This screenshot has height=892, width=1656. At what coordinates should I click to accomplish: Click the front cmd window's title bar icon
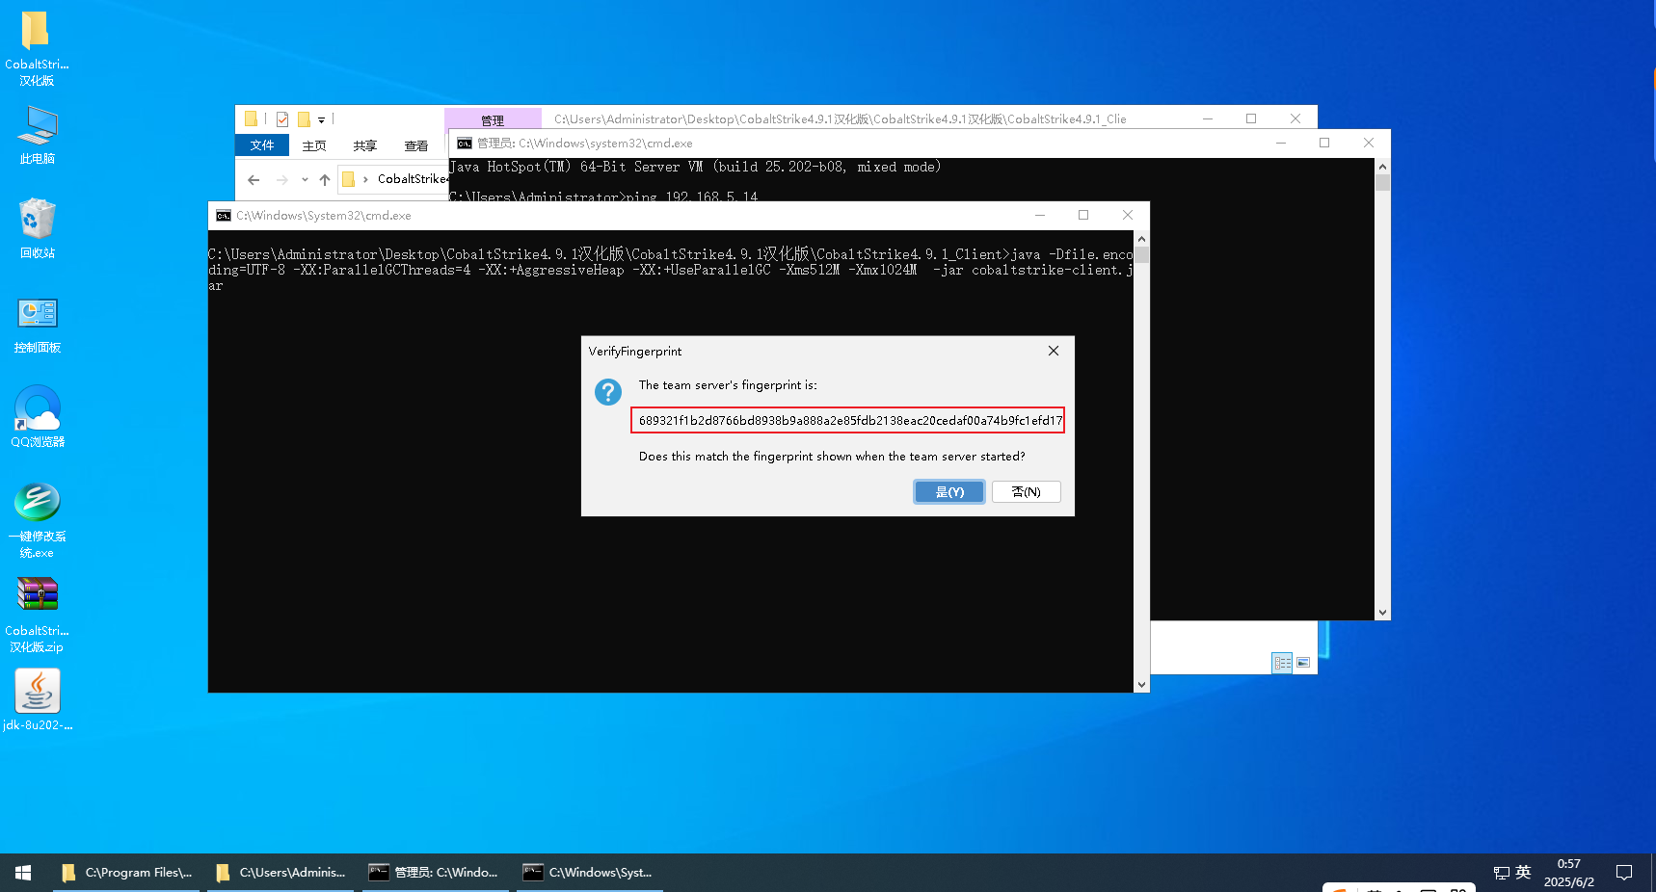click(224, 216)
